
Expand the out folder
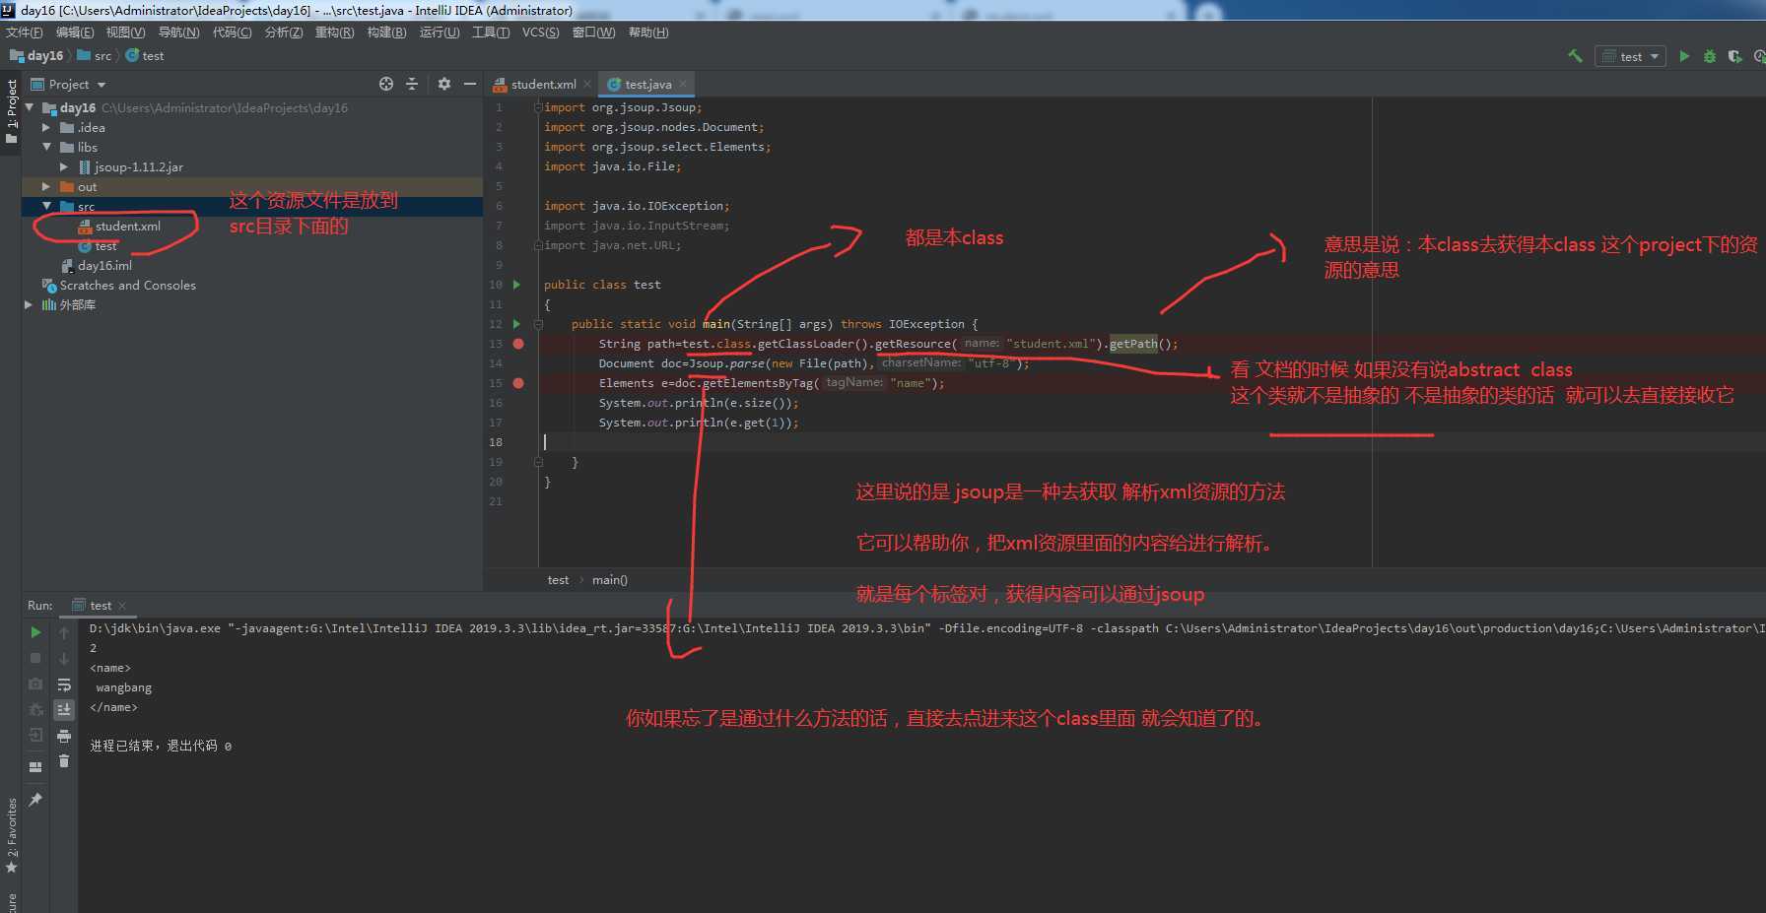tap(46, 186)
